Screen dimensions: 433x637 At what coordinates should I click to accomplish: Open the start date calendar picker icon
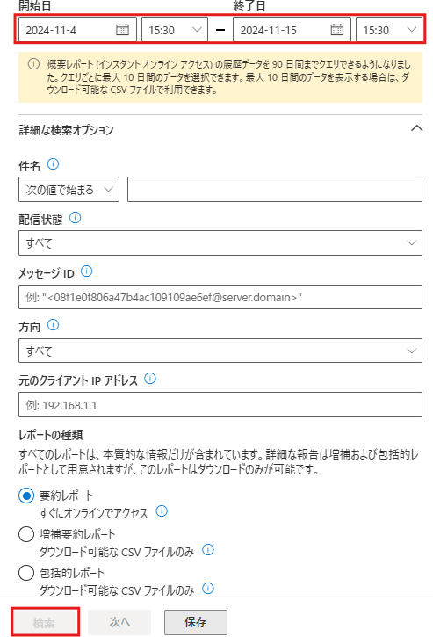tap(122, 30)
